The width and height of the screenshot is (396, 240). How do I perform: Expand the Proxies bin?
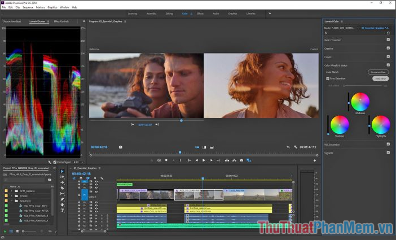point(12,196)
